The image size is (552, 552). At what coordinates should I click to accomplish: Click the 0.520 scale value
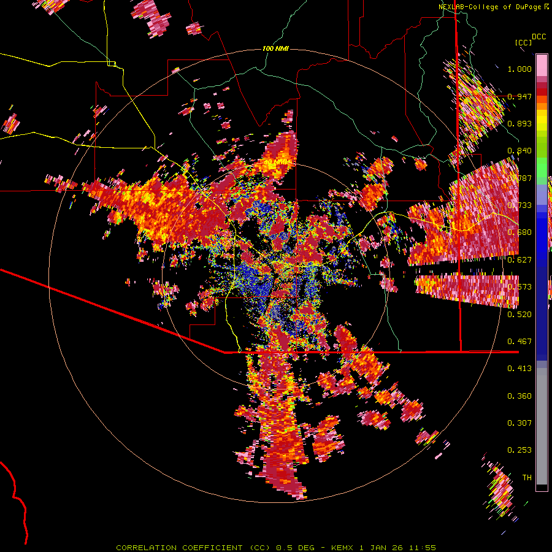(x=519, y=315)
